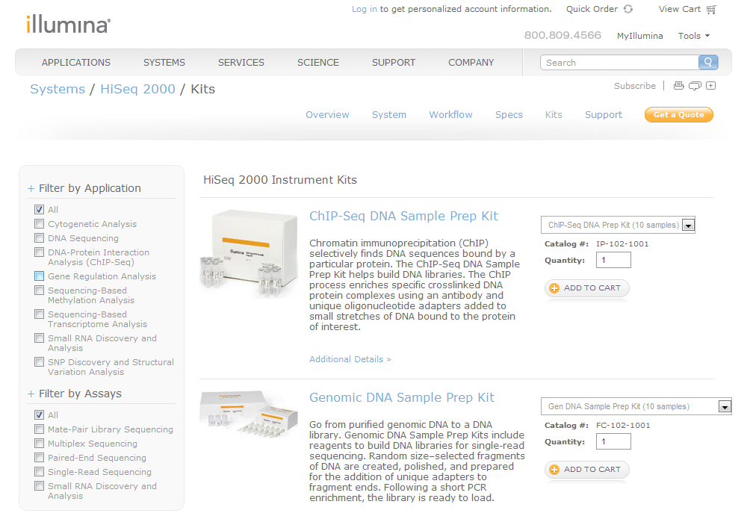Switch to the System tab
Screen dimensions: 750x522
point(389,115)
